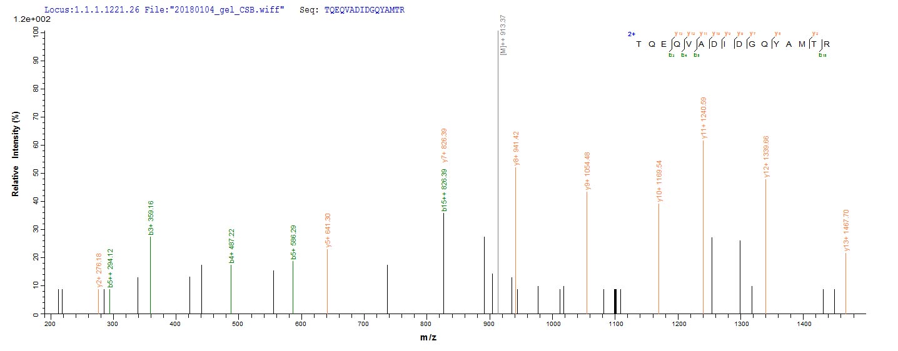Click the b3+ 359.16 green peak label
Screen dimensions: 898x351
coord(151,218)
